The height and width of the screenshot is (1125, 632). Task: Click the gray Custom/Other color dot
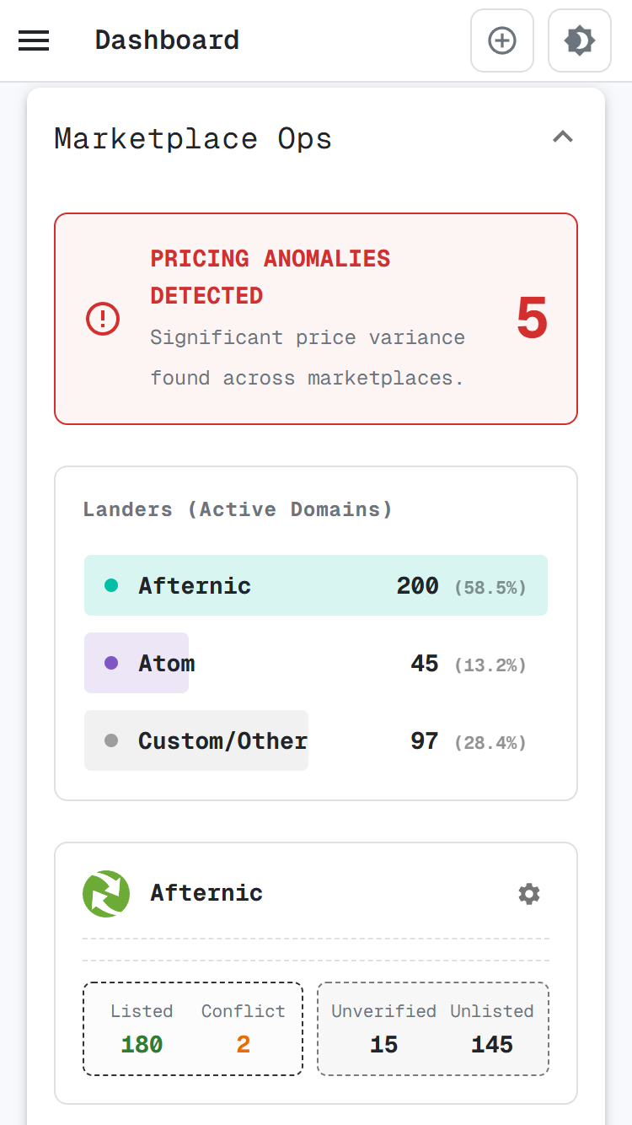point(111,740)
